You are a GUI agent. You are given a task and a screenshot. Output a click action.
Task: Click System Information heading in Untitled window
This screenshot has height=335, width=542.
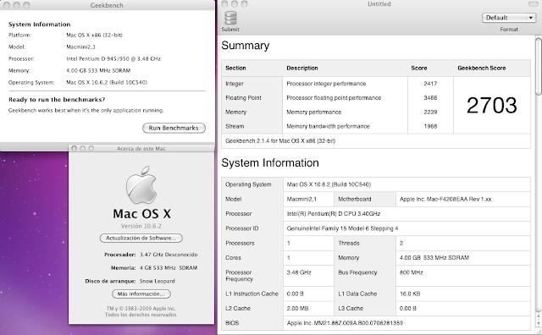270,162
